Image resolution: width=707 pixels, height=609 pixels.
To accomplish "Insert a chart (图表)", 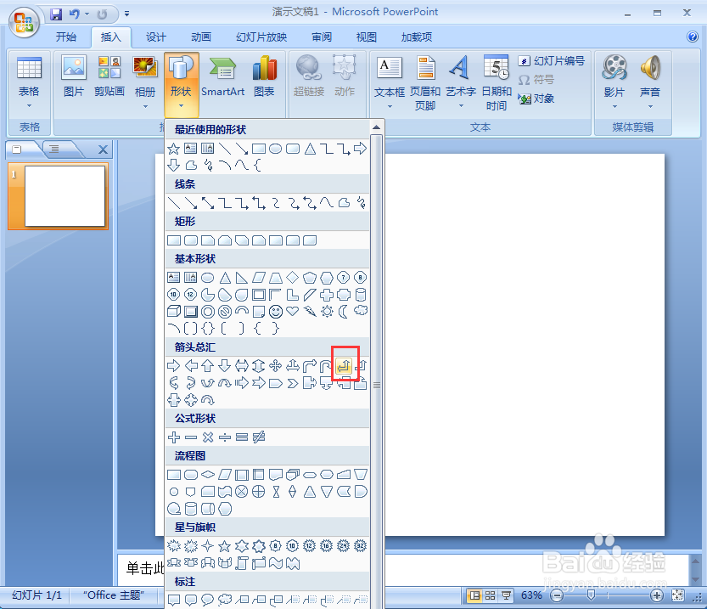I will pos(264,76).
